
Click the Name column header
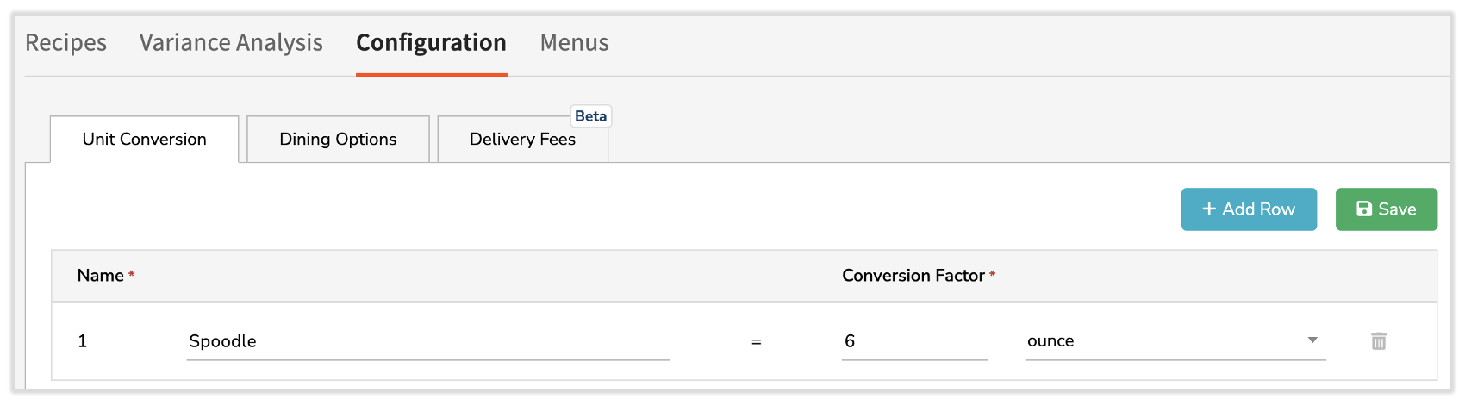pos(101,276)
